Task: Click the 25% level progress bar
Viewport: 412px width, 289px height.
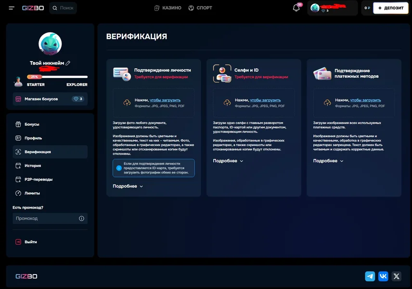Action: (x=57, y=77)
